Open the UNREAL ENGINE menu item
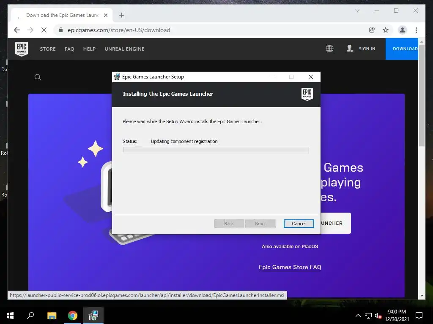433x324 pixels. pos(125,49)
